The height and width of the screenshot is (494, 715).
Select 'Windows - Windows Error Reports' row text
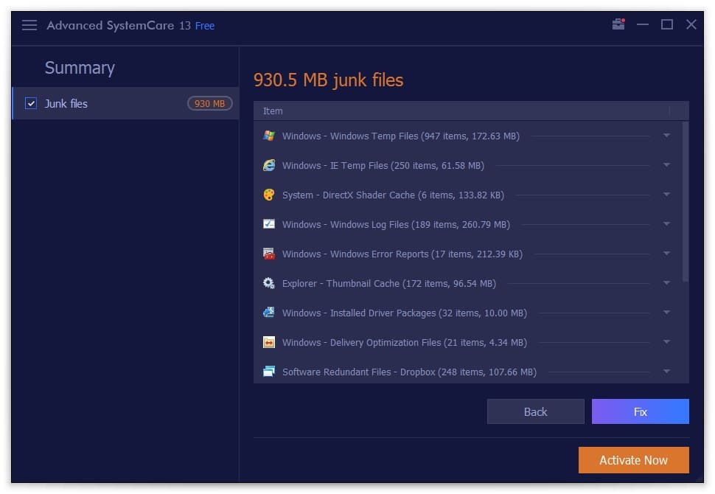pyautogui.click(x=402, y=254)
